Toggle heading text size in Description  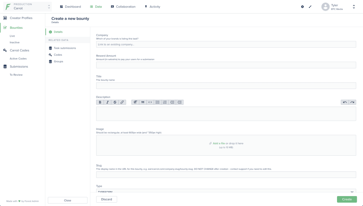click(x=135, y=102)
